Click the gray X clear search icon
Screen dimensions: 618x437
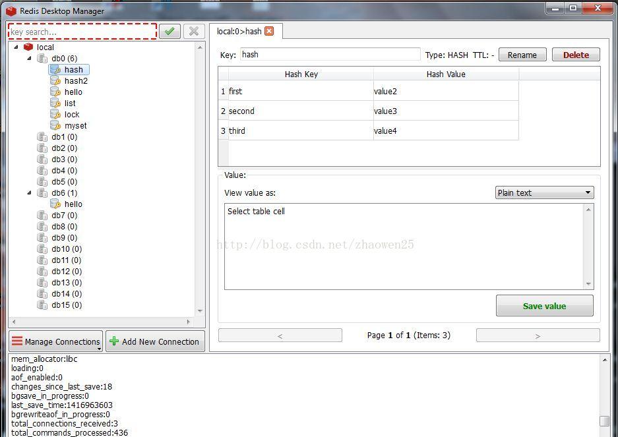point(194,31)
